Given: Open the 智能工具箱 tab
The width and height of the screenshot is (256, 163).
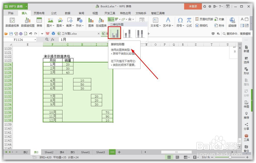Looking at the screenshot, I should click(158, 13).
